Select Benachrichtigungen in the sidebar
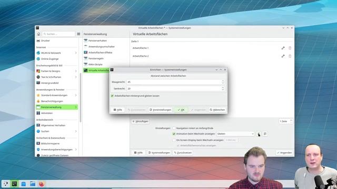 click(x=57, y=101)
